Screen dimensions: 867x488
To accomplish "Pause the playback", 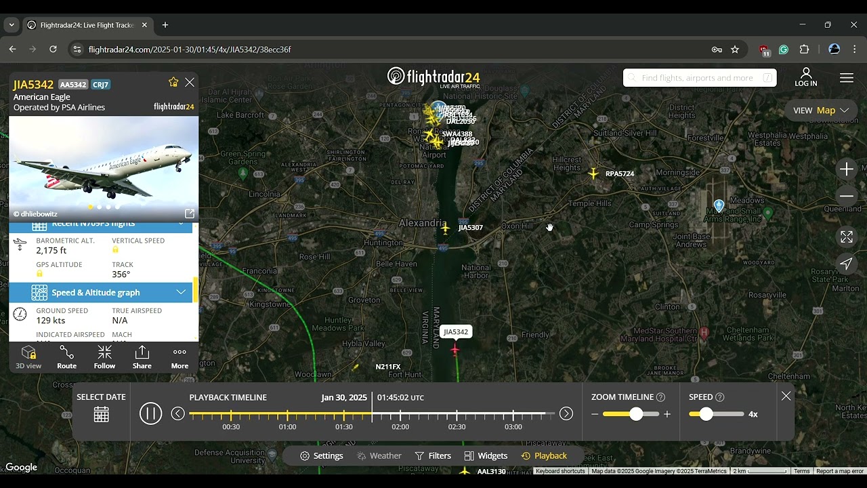I will [x=150, y=413].
